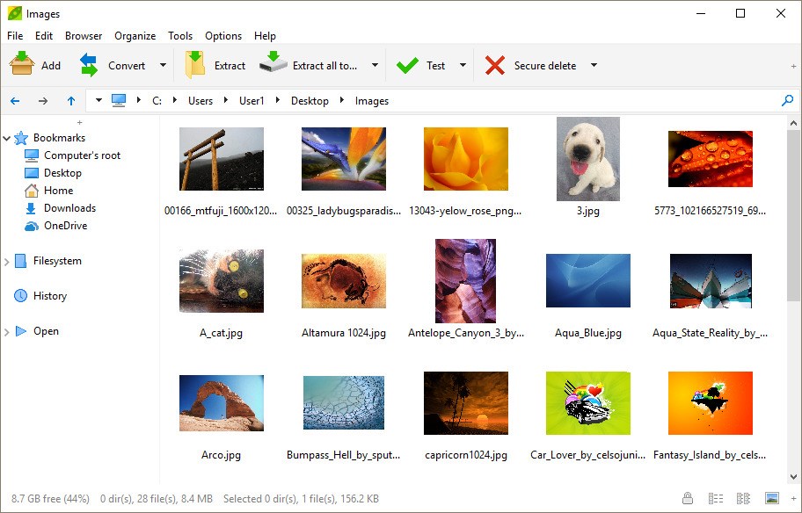Viewport: 802px width, 513px height.
Task: Click the search magnifier in address bar
Action: pos(787,101)
